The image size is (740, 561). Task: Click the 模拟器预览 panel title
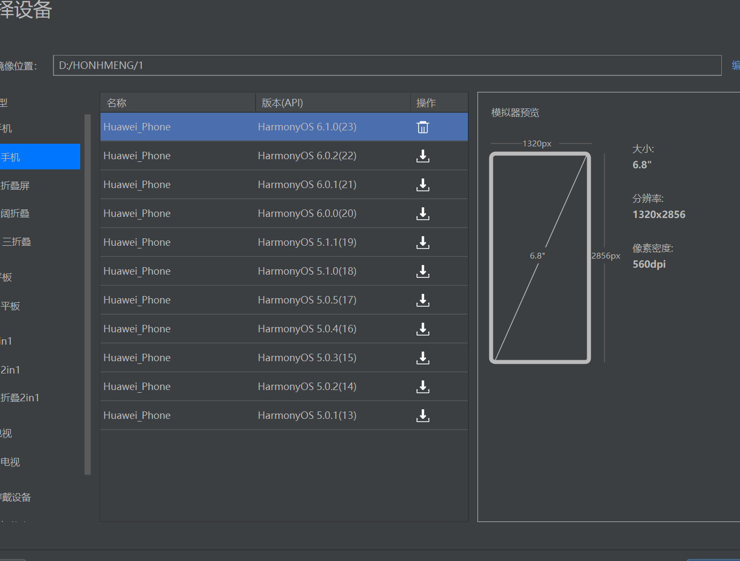click(x=515, y=112)
